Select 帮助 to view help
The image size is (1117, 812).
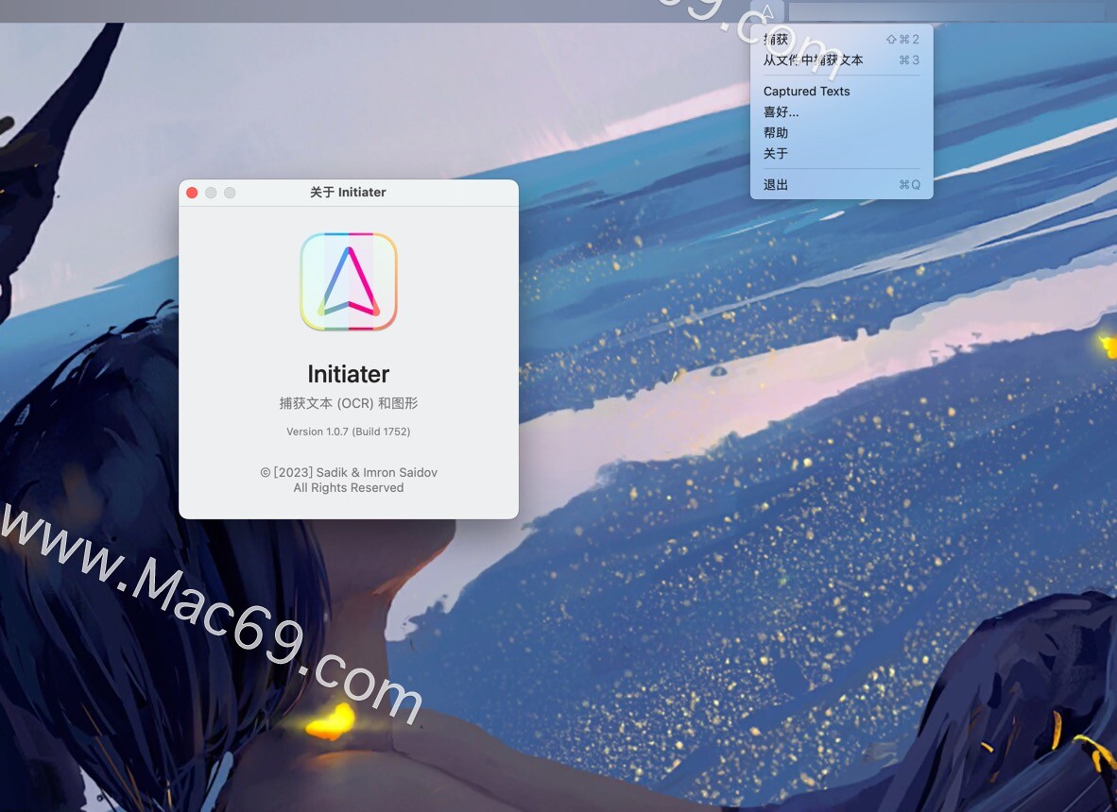775,132
